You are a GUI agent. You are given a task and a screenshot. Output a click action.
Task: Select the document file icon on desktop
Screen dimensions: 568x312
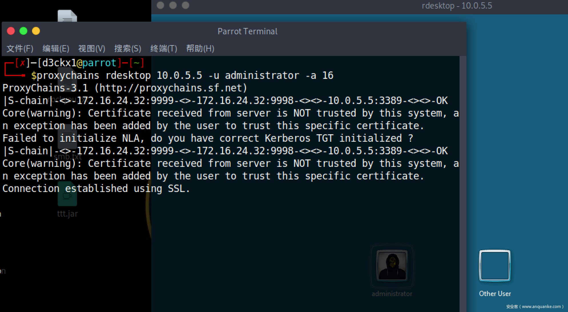pos(67,16)
